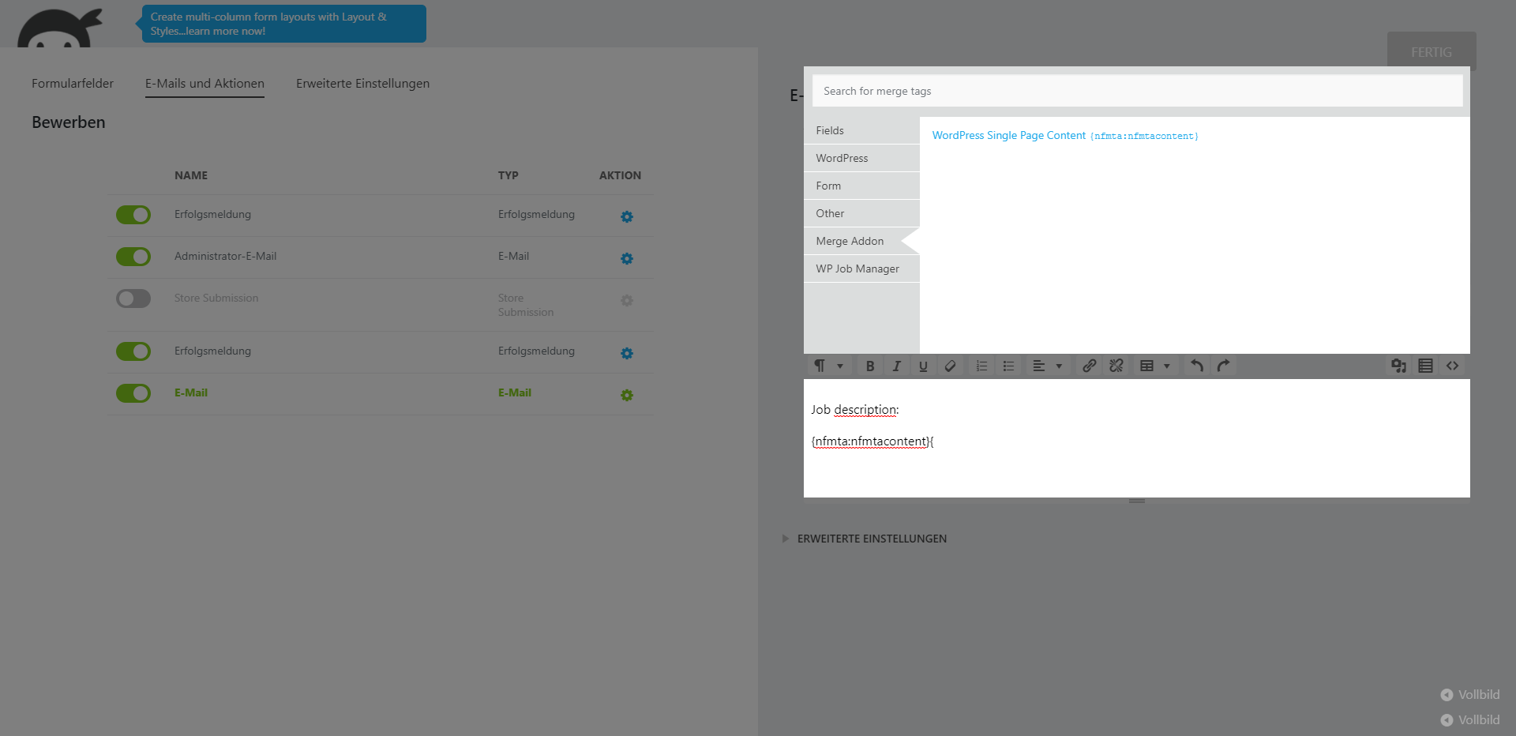This screenshot has width=1516, height=736.
Task: Open the table insert dropdown
Action: (x=1154, y=366)
